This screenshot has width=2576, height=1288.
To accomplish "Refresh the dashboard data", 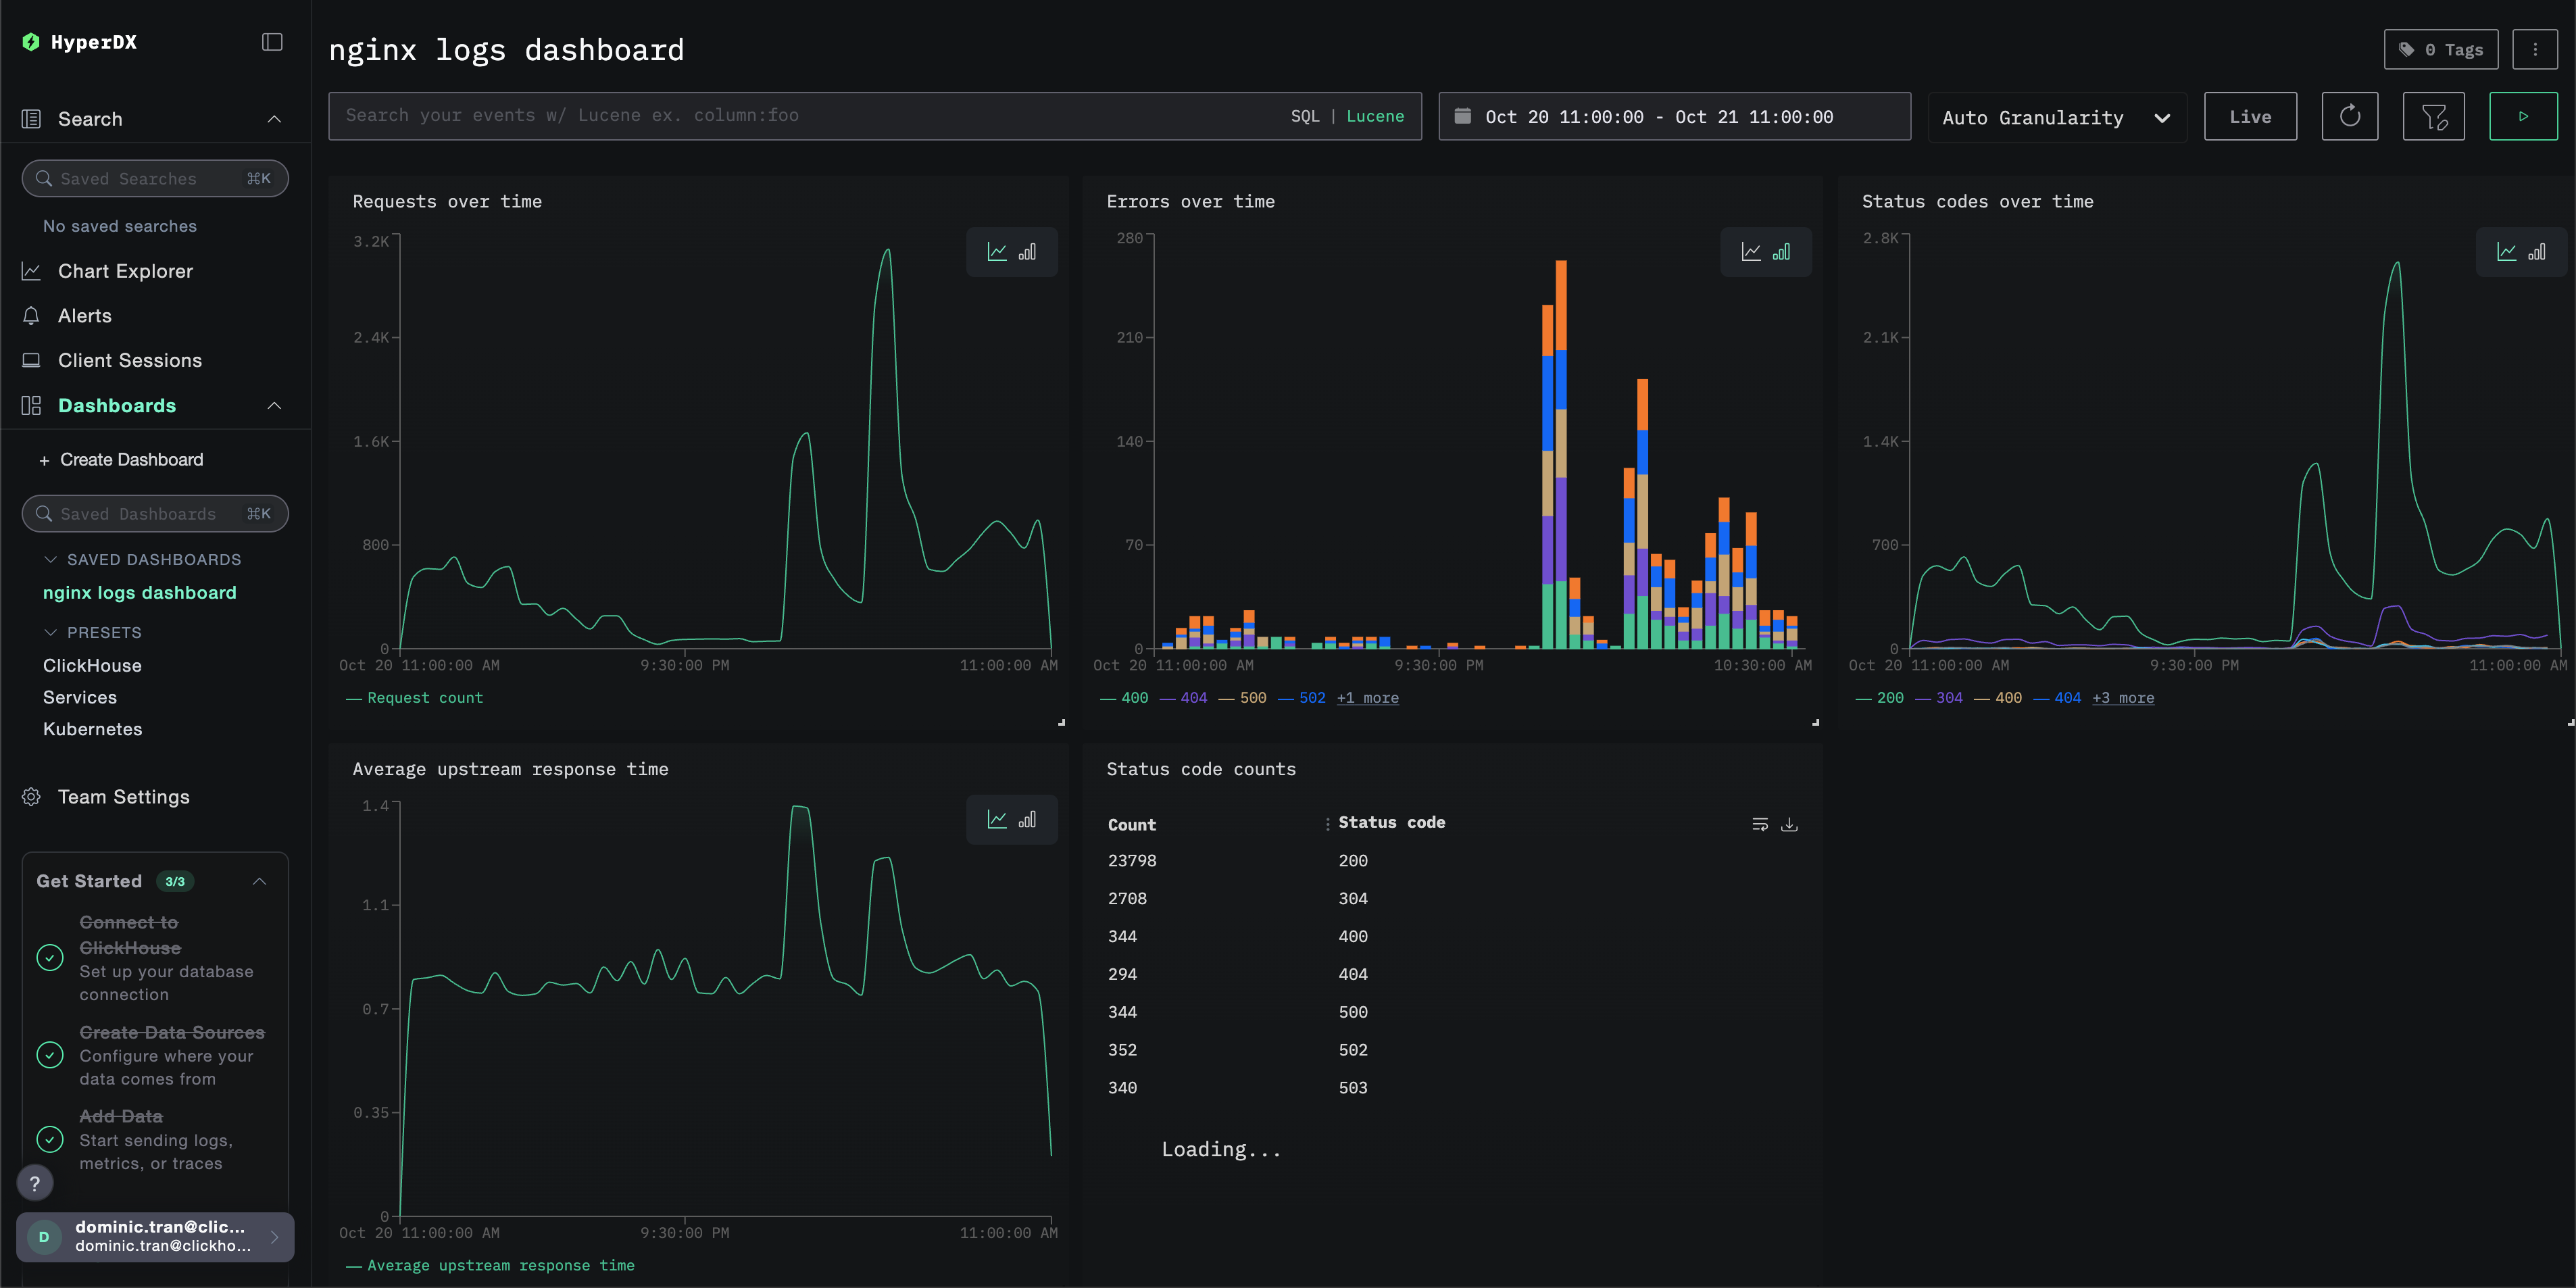I will pyautogui.click(x=2350, y=116).
